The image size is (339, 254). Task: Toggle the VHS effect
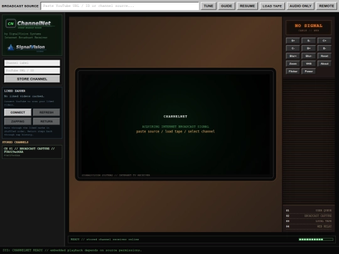pyautogui.click(x=309, y=64)
